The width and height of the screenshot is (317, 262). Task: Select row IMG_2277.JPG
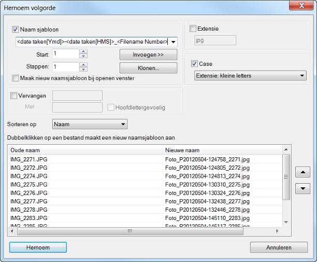[28, 201]
